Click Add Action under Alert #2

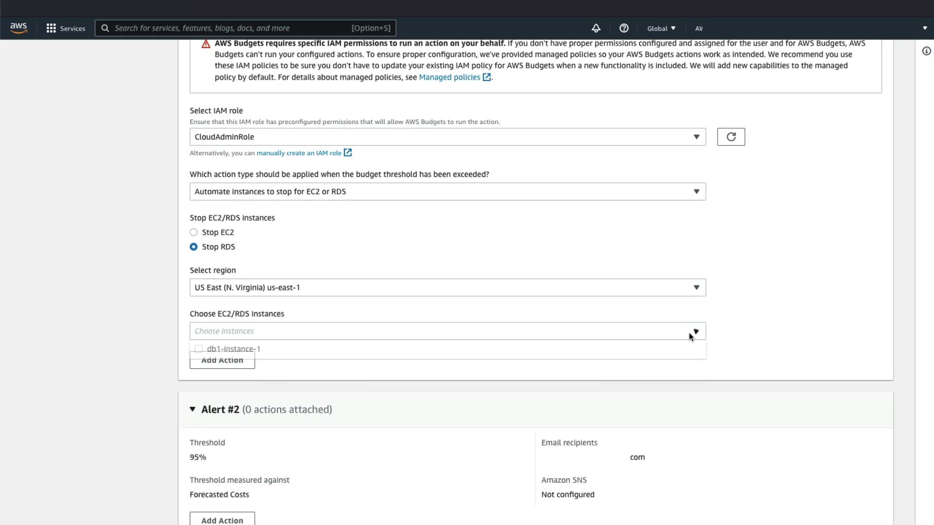pos(222,520)
